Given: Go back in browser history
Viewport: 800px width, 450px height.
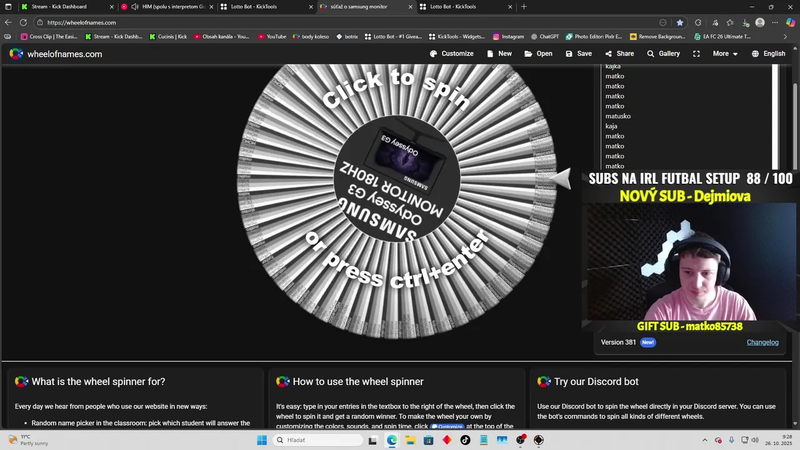Looking at the screenshot, I should (8, 22).
